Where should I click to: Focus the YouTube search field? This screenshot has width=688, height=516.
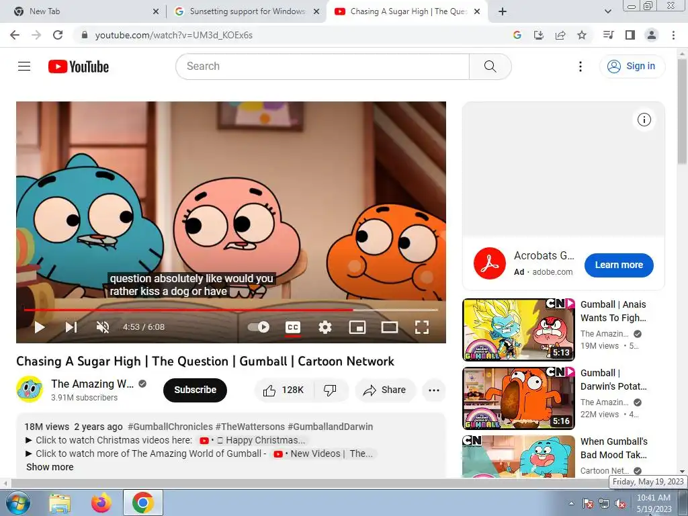pyautogui.click(x=322, y=67)
